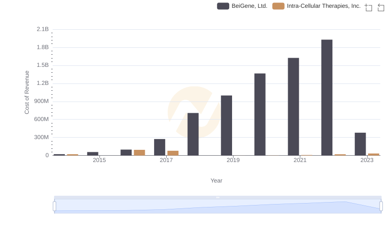Click the zoom reset restore icon
This screenshot has height=225, width=390.
coord(381,7)
